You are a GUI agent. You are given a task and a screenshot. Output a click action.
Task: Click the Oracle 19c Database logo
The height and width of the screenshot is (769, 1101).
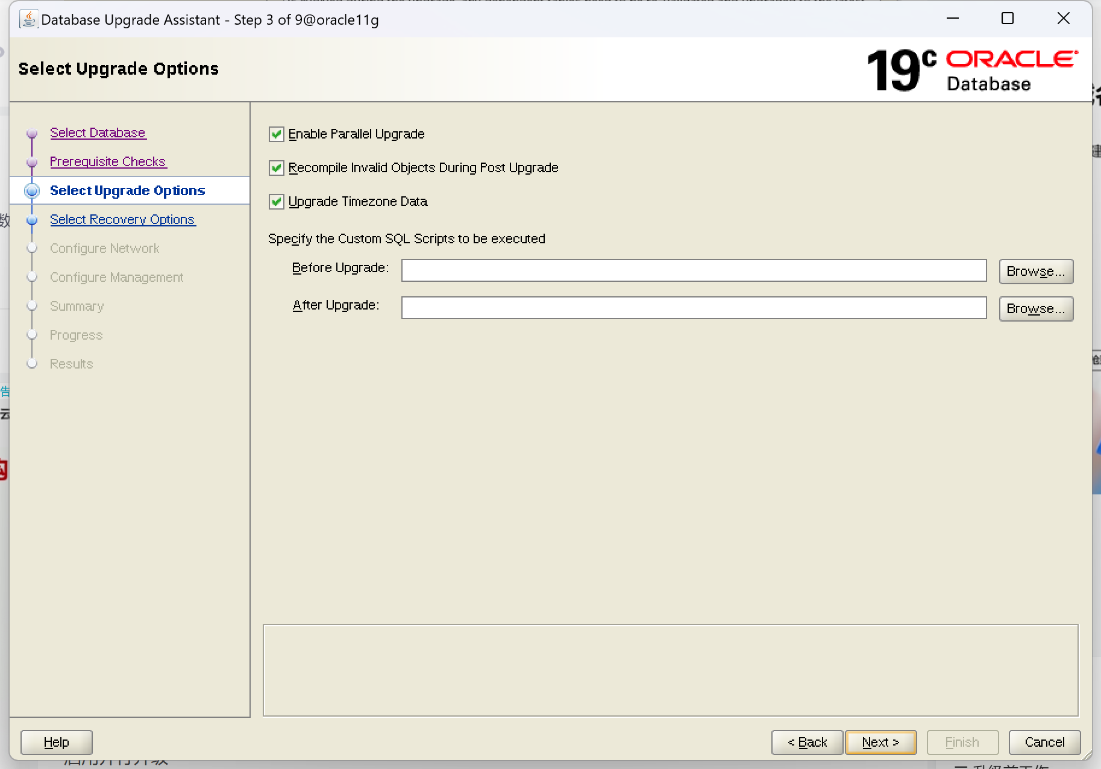pos(971,70)
